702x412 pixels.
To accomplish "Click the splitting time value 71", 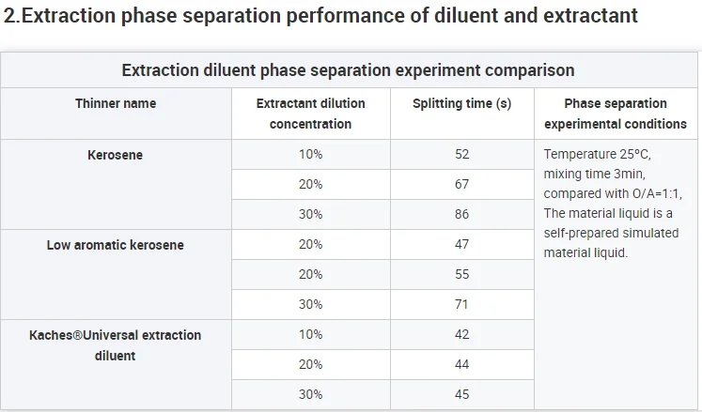I will (461, 305).
